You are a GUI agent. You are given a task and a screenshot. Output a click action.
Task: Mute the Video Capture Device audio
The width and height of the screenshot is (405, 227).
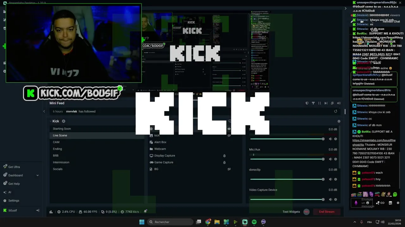point(330,199)
